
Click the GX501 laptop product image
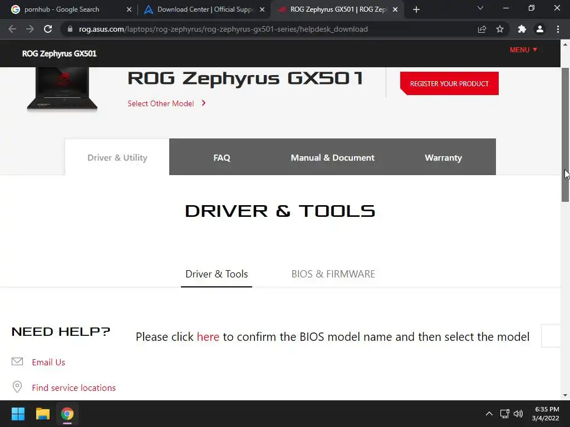tap(62, 89)
